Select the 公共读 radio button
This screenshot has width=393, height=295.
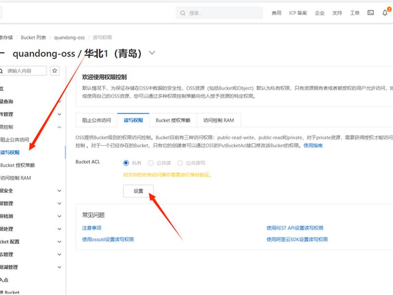pyautogui.click(x=151, y=163)
